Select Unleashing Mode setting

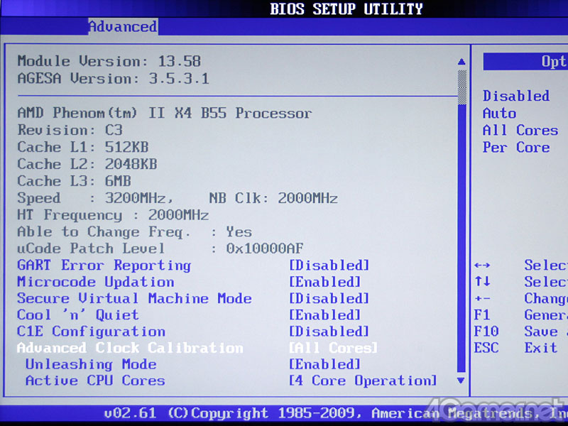click(91, 364)
